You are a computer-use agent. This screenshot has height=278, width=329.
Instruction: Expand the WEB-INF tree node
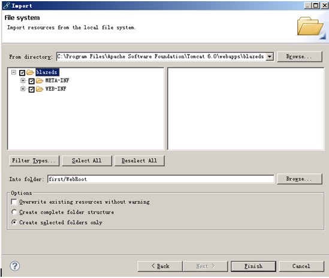point(23,89)
